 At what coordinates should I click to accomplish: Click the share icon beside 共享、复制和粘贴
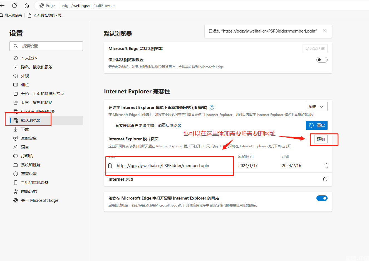(16, 103)
